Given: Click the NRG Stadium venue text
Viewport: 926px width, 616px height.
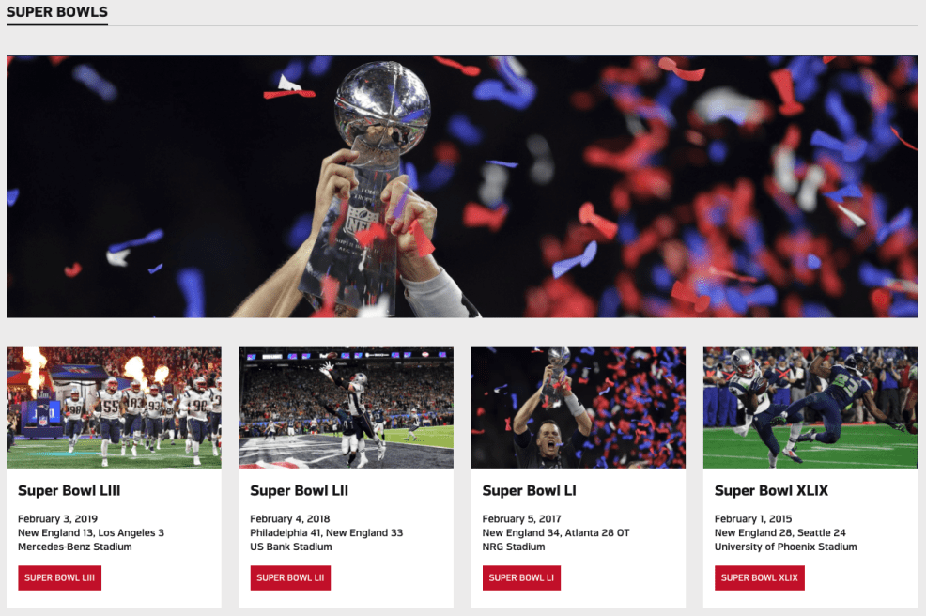Looking at the screenshot, I should (514, 547).
